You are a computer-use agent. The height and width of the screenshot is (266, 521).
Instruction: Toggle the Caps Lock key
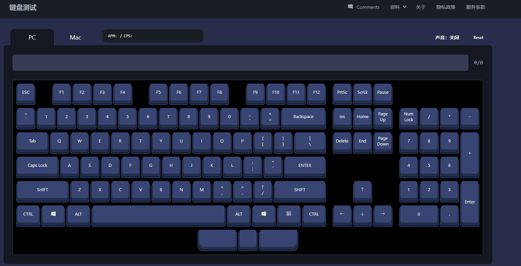[x=37, y=165]
